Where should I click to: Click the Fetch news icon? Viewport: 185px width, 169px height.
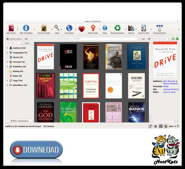[x=93, y=28]
